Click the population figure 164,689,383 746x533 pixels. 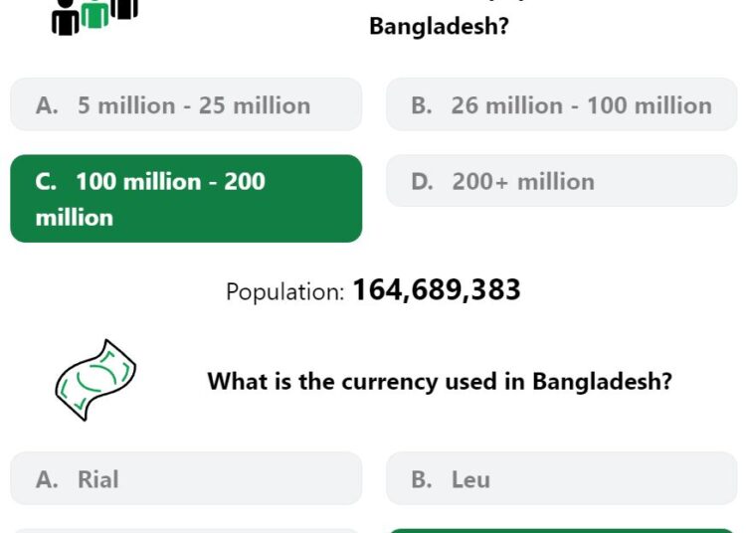point(437,289)
